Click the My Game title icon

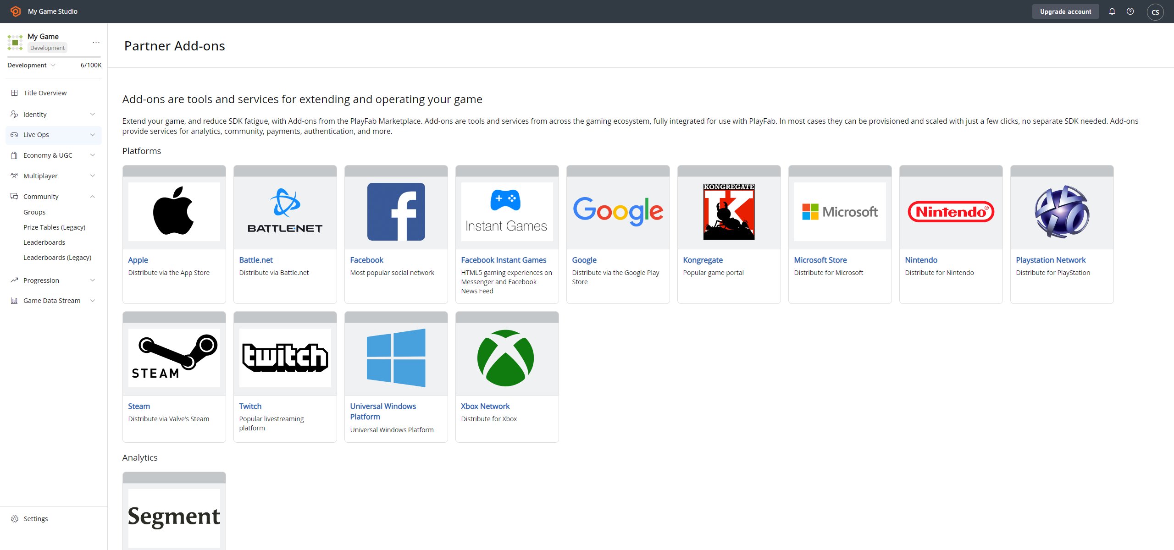point(15,42)
